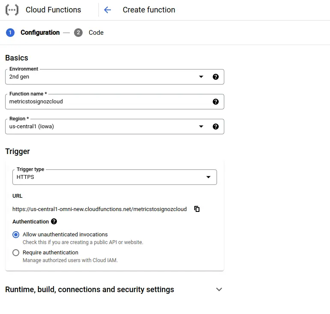Open the Trigger type dropdown showing HTTPS
This screenshot has width=330, height=314.
tap(115, 177)
